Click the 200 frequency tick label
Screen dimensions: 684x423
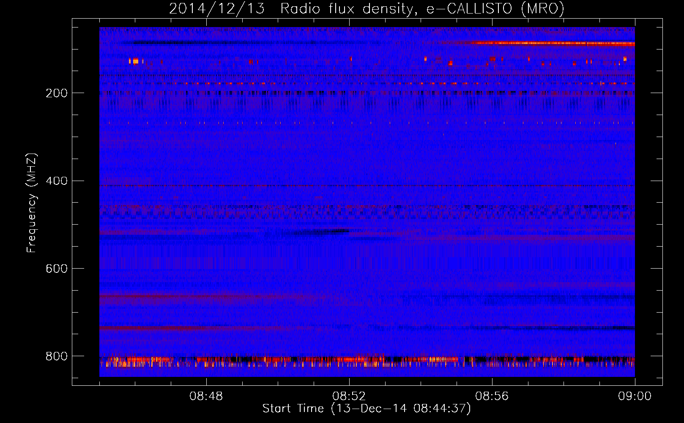[57, 93]
